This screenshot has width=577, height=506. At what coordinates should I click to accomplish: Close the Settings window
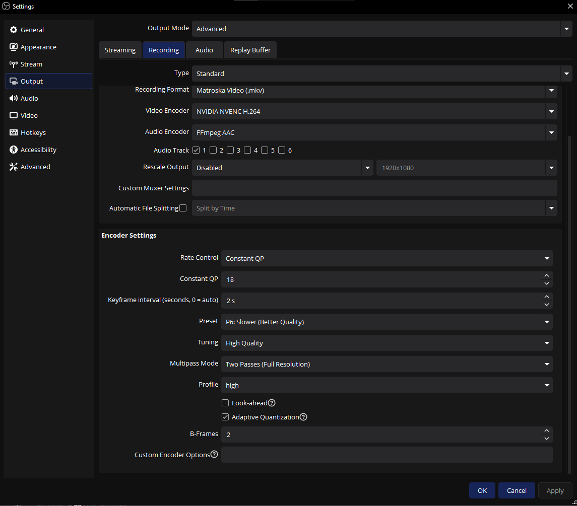coord(570,6)
